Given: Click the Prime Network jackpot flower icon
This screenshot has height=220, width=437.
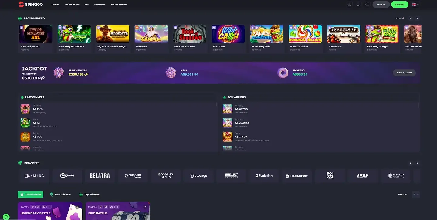Looking at the screenshot, I should pos(59,73).
